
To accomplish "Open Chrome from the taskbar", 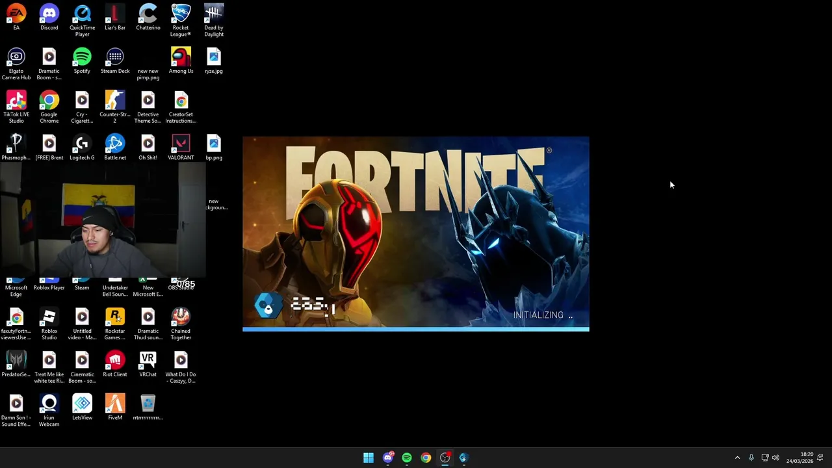I will 426,458.
